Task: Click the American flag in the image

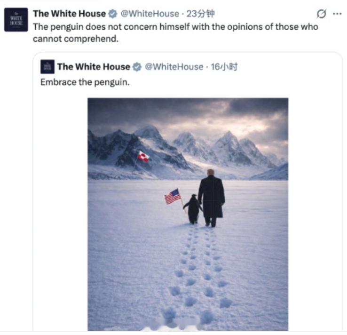Action: (x=173, y=196)
